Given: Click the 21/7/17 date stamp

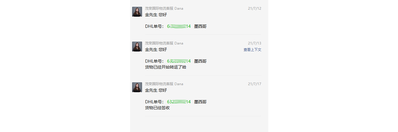Looking at the screenshot, I should (x=255, y=84).
